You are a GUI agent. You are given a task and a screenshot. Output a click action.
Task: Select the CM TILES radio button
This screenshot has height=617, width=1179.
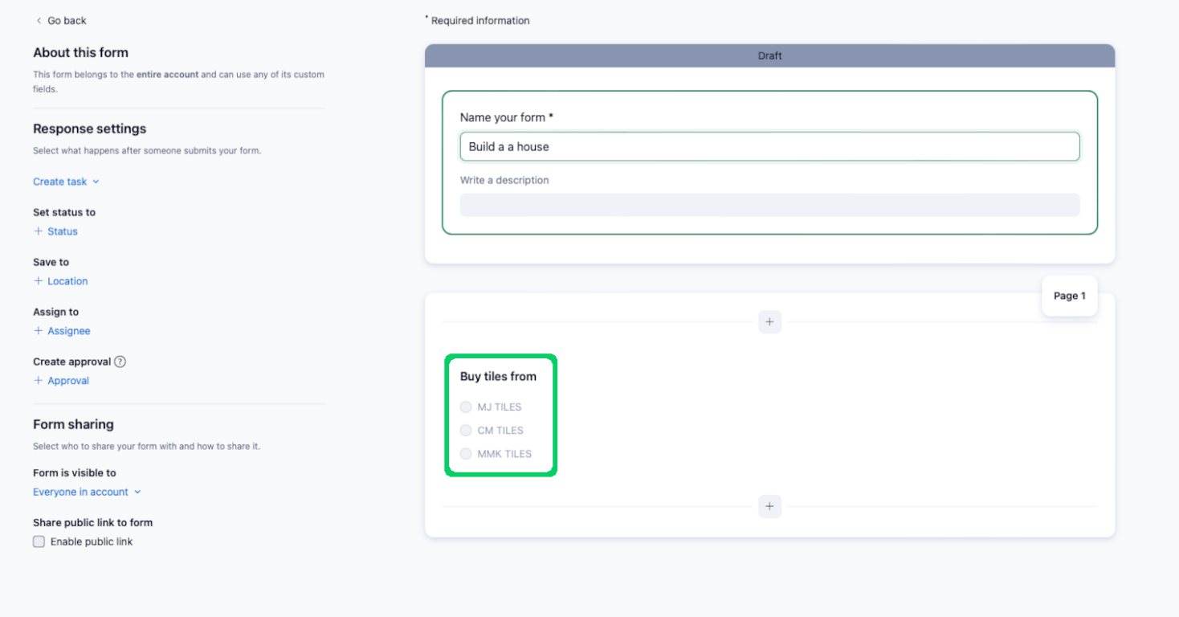coord(466,431)
